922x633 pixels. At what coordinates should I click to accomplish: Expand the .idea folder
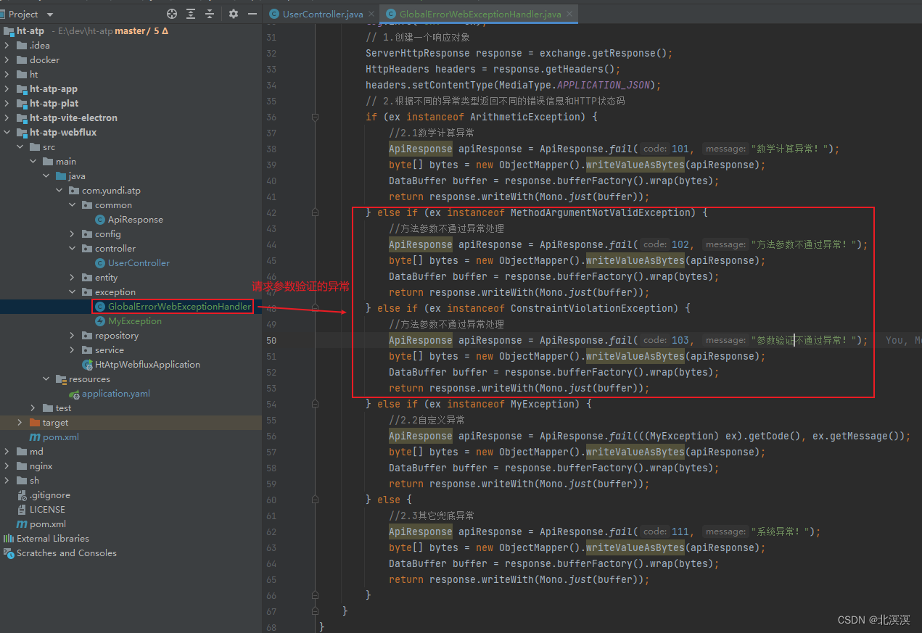[x=7, y=46]
